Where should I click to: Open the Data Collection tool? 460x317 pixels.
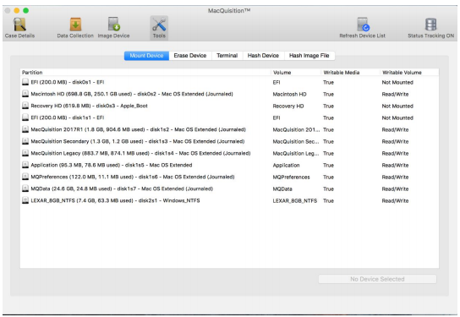click(x=75, y=28)
